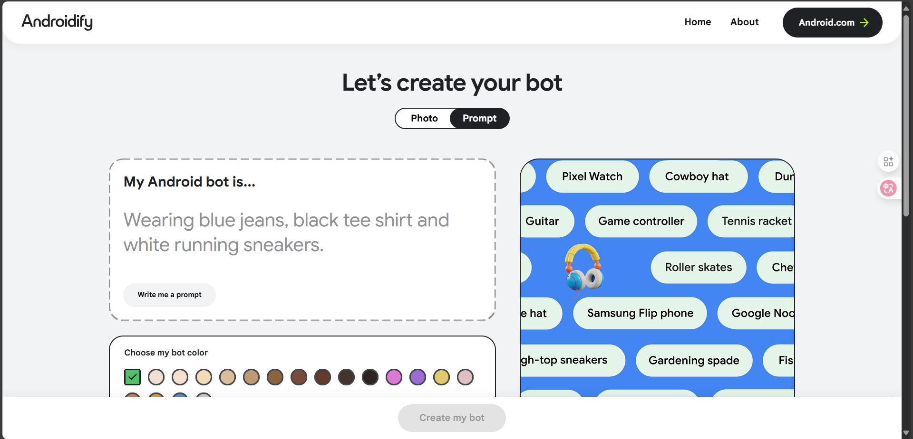Select the checked green color swatch

click(x=133, y=377)
